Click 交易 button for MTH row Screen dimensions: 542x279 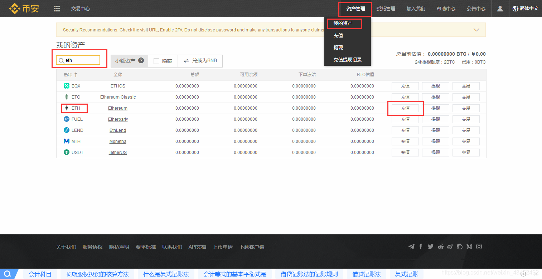click(x=466, y=141)
